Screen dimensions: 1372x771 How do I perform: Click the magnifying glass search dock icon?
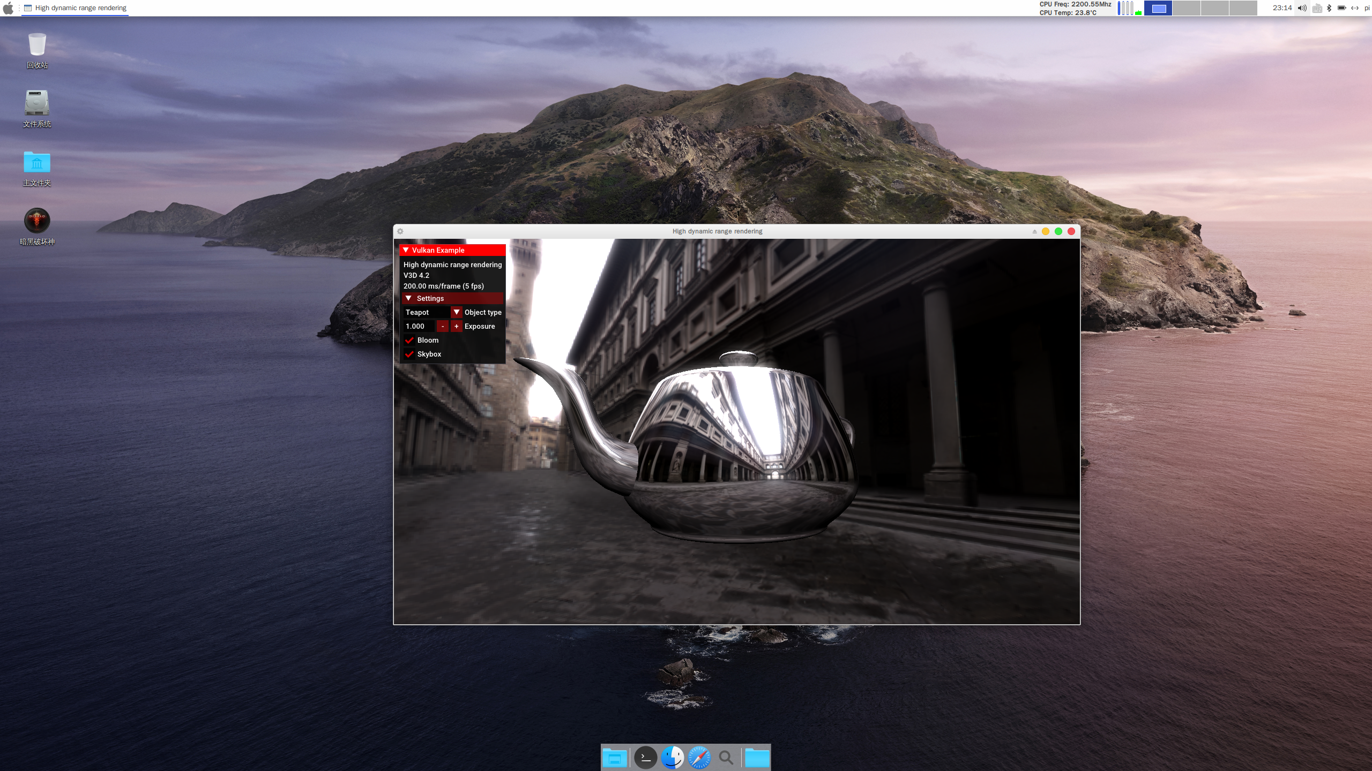tap(726, 758)
